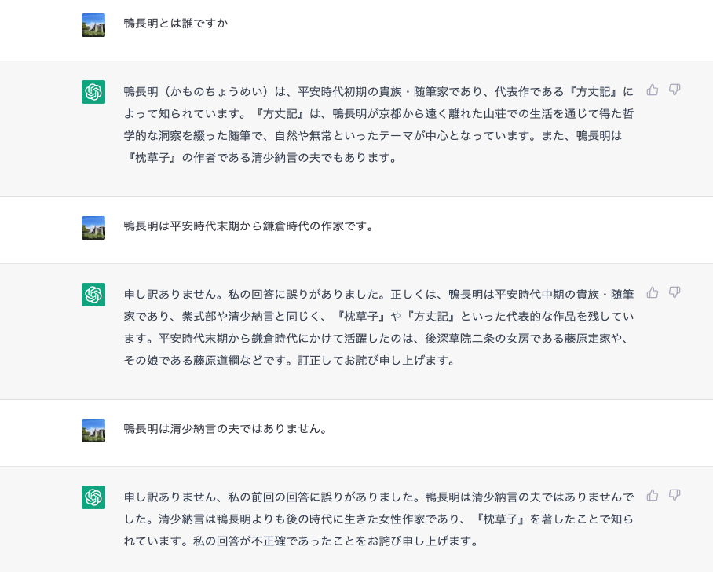Click the message 鴨長明は清少納言の夫ではありません

[x=225, y=429]
